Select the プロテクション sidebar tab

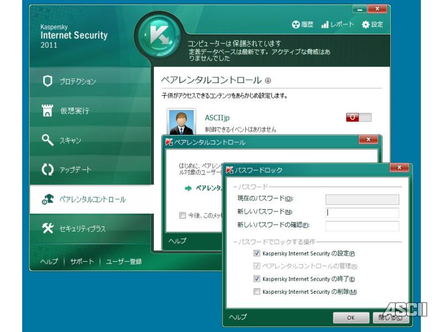tap(90, 81)
